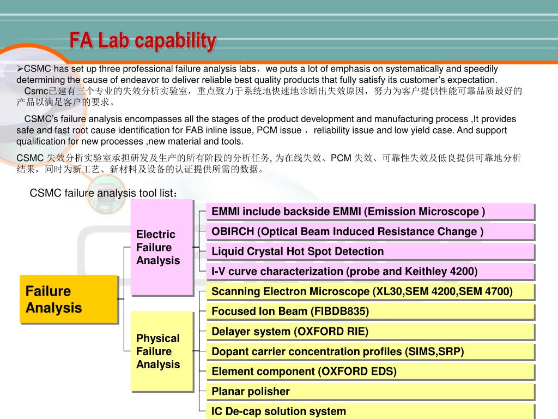Select the yellow 'Physical Failure Analysis' box

click(162, 351)
